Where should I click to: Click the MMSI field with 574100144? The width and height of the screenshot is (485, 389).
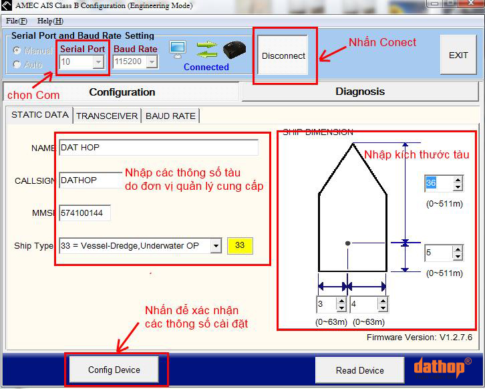pos(85,213)
